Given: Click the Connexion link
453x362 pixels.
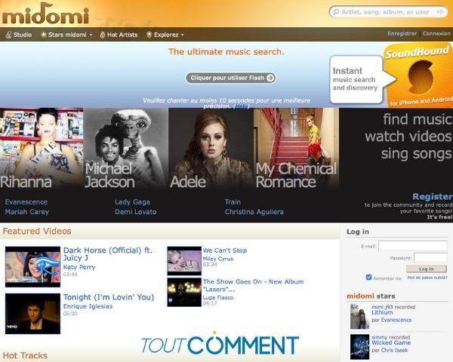Looking at the screenshot, I should coord(436,33).
